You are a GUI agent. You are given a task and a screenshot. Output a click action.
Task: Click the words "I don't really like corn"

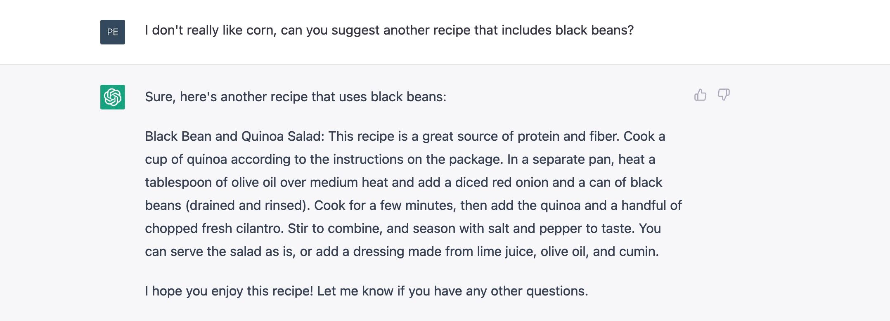coord(209,30)
